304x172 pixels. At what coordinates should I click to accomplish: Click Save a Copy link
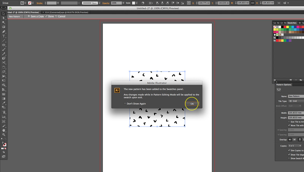(x=37, y=16)
